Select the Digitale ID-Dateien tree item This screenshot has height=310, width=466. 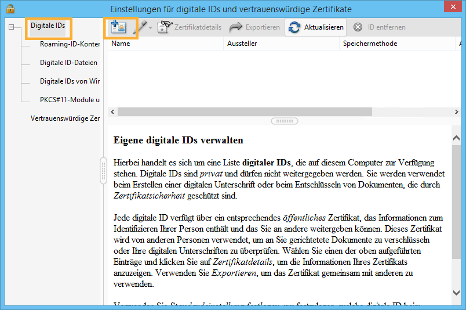(68, 63)
